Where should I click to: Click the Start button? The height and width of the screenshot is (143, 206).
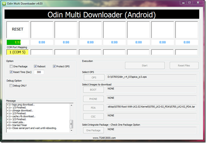145,66
